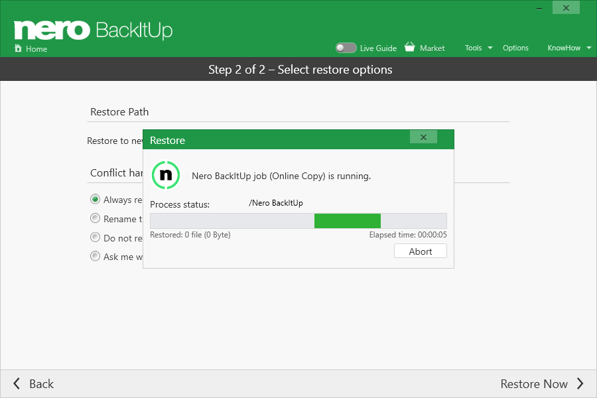
Task: Click the Nero BackItUp logo
Action: pos(94,30)
